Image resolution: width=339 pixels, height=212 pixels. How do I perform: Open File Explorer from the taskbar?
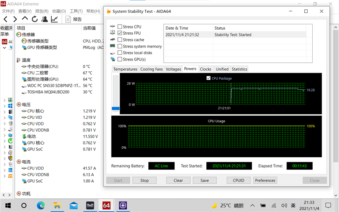57,205
